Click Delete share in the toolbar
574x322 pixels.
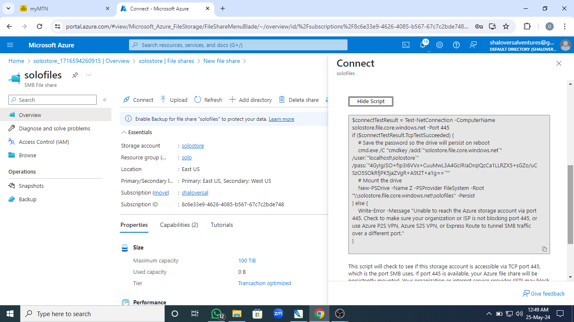[x=299, y=100]
